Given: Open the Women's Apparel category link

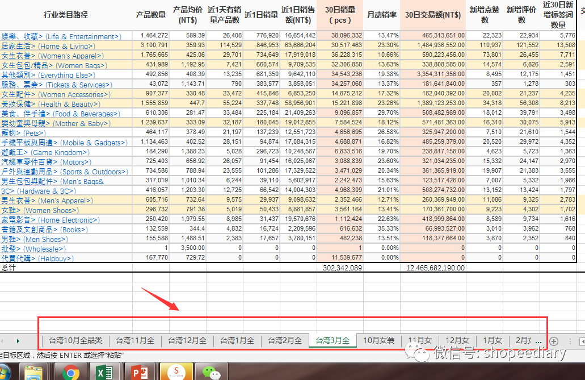Looking at the screenshot, I should (x=52, y=56).
